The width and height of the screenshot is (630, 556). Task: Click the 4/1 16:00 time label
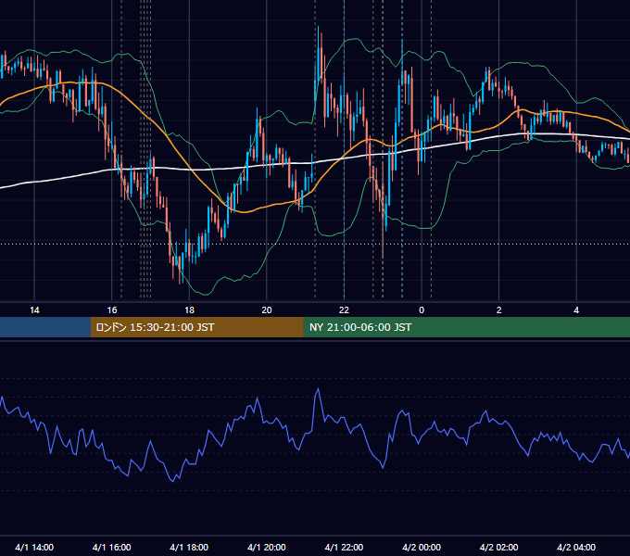(x=112, y=547)
